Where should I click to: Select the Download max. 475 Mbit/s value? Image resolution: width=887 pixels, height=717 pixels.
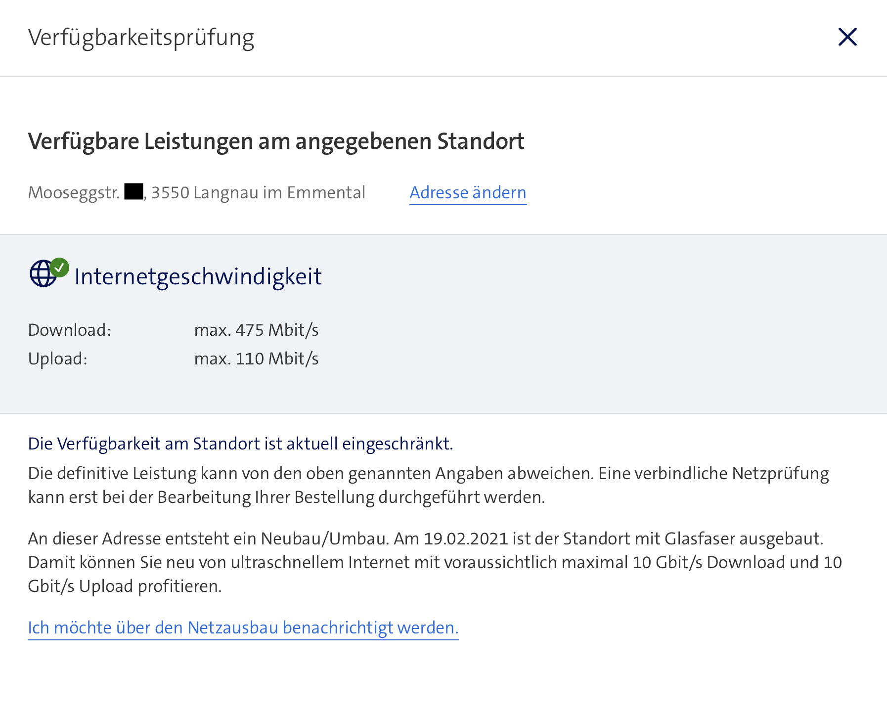(x=256, y=329)
